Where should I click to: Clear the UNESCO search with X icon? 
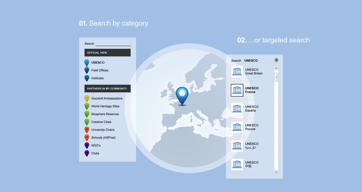click(x=276, y=60)
